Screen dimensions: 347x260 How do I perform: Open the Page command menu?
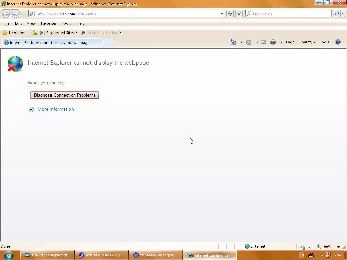tap(292, 42)
